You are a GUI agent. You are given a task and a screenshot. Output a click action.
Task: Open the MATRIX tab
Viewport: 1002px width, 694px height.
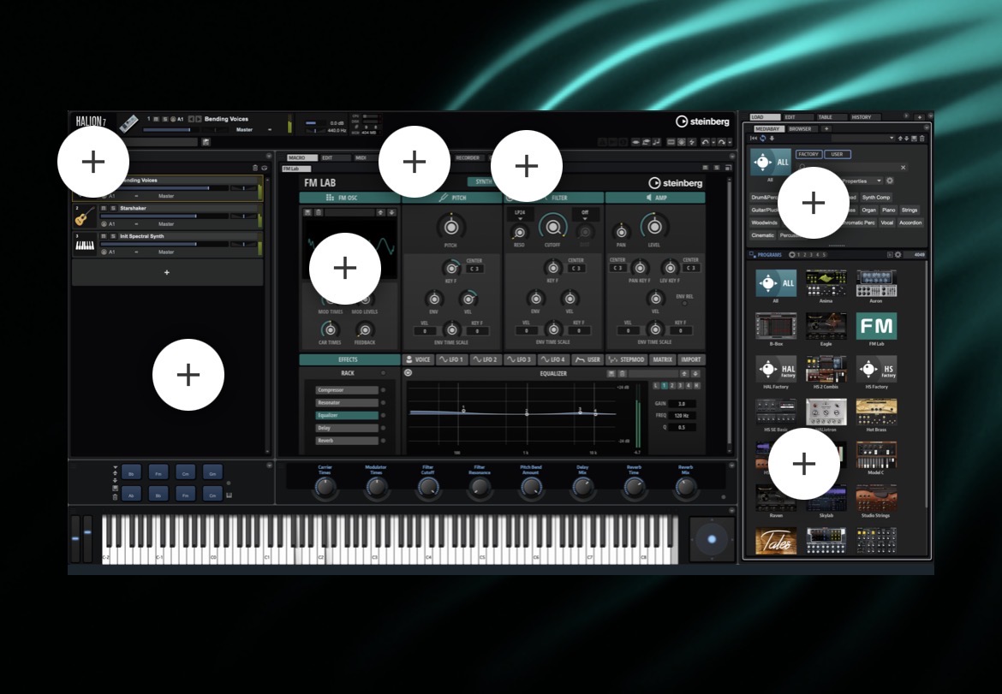663,359
